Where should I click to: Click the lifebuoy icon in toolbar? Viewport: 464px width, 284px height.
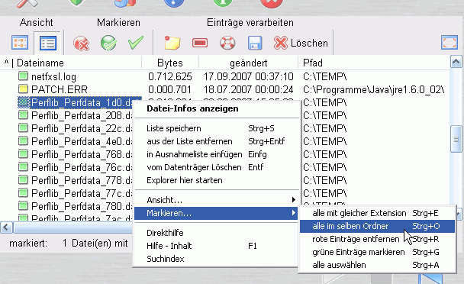[x=227, y=44]
